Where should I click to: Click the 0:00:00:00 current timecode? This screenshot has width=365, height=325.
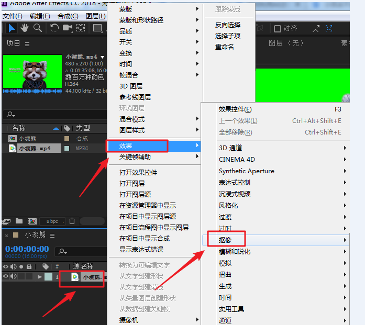27,249
